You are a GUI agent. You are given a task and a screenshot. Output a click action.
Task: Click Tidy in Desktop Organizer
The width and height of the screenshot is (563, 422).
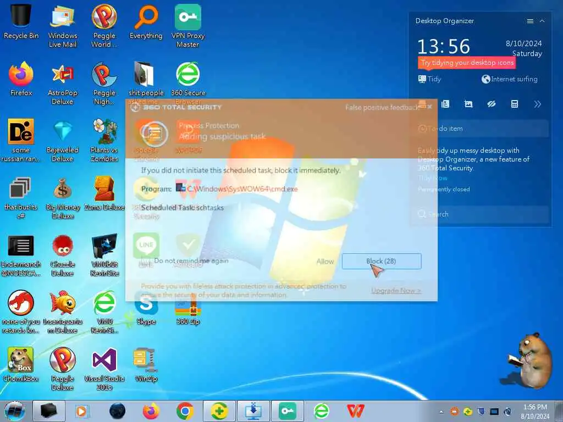(x=430, y=79)
